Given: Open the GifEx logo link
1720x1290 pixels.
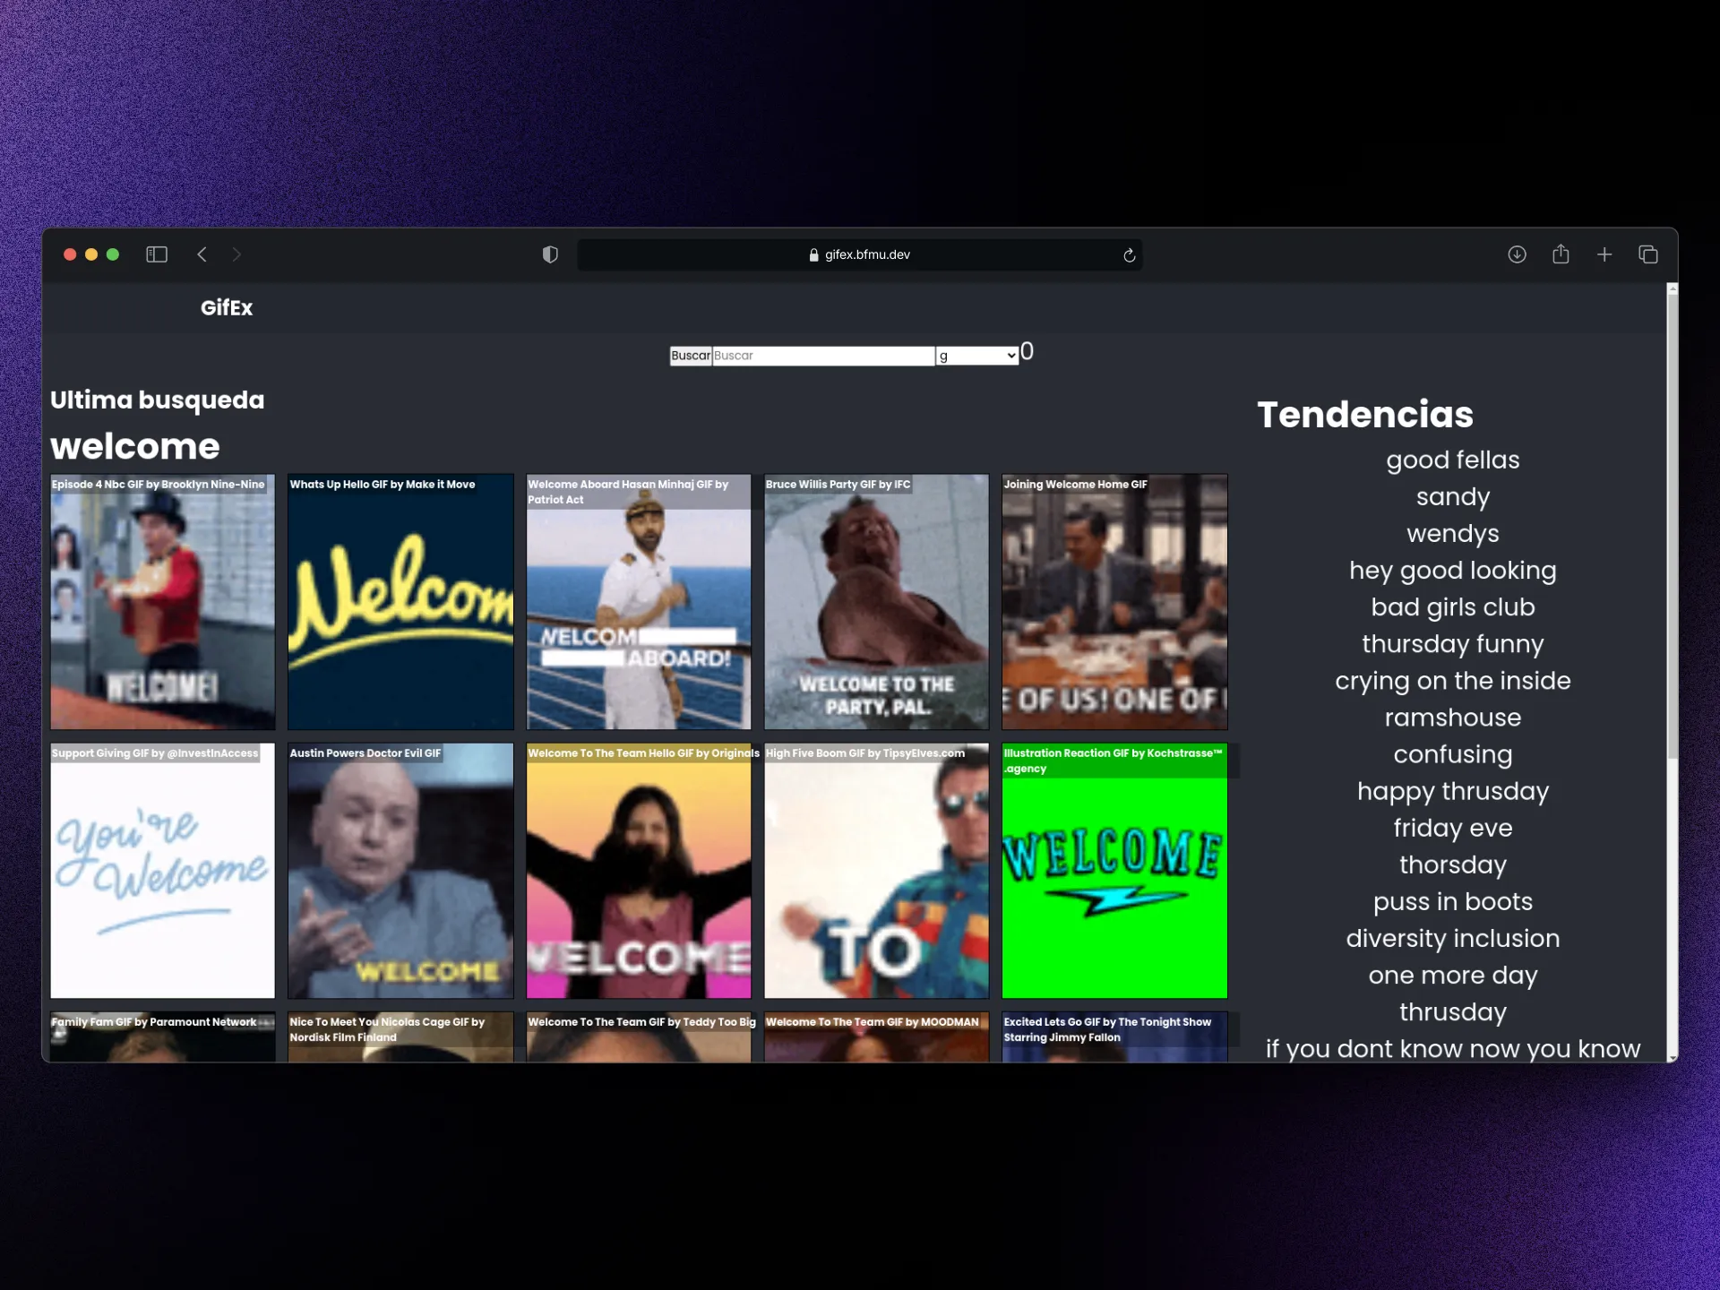Looking at the screenshot, I should coord(227,308).
